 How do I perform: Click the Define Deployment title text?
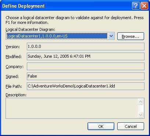click(x=24, y=6)
